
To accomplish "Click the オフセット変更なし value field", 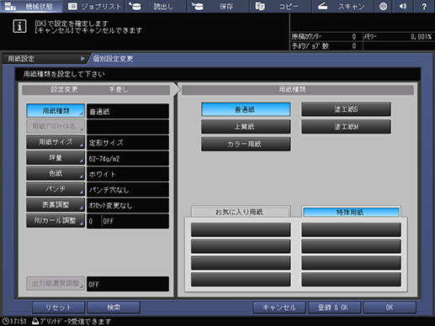I will pyautogui.click(x=128, y=205).
